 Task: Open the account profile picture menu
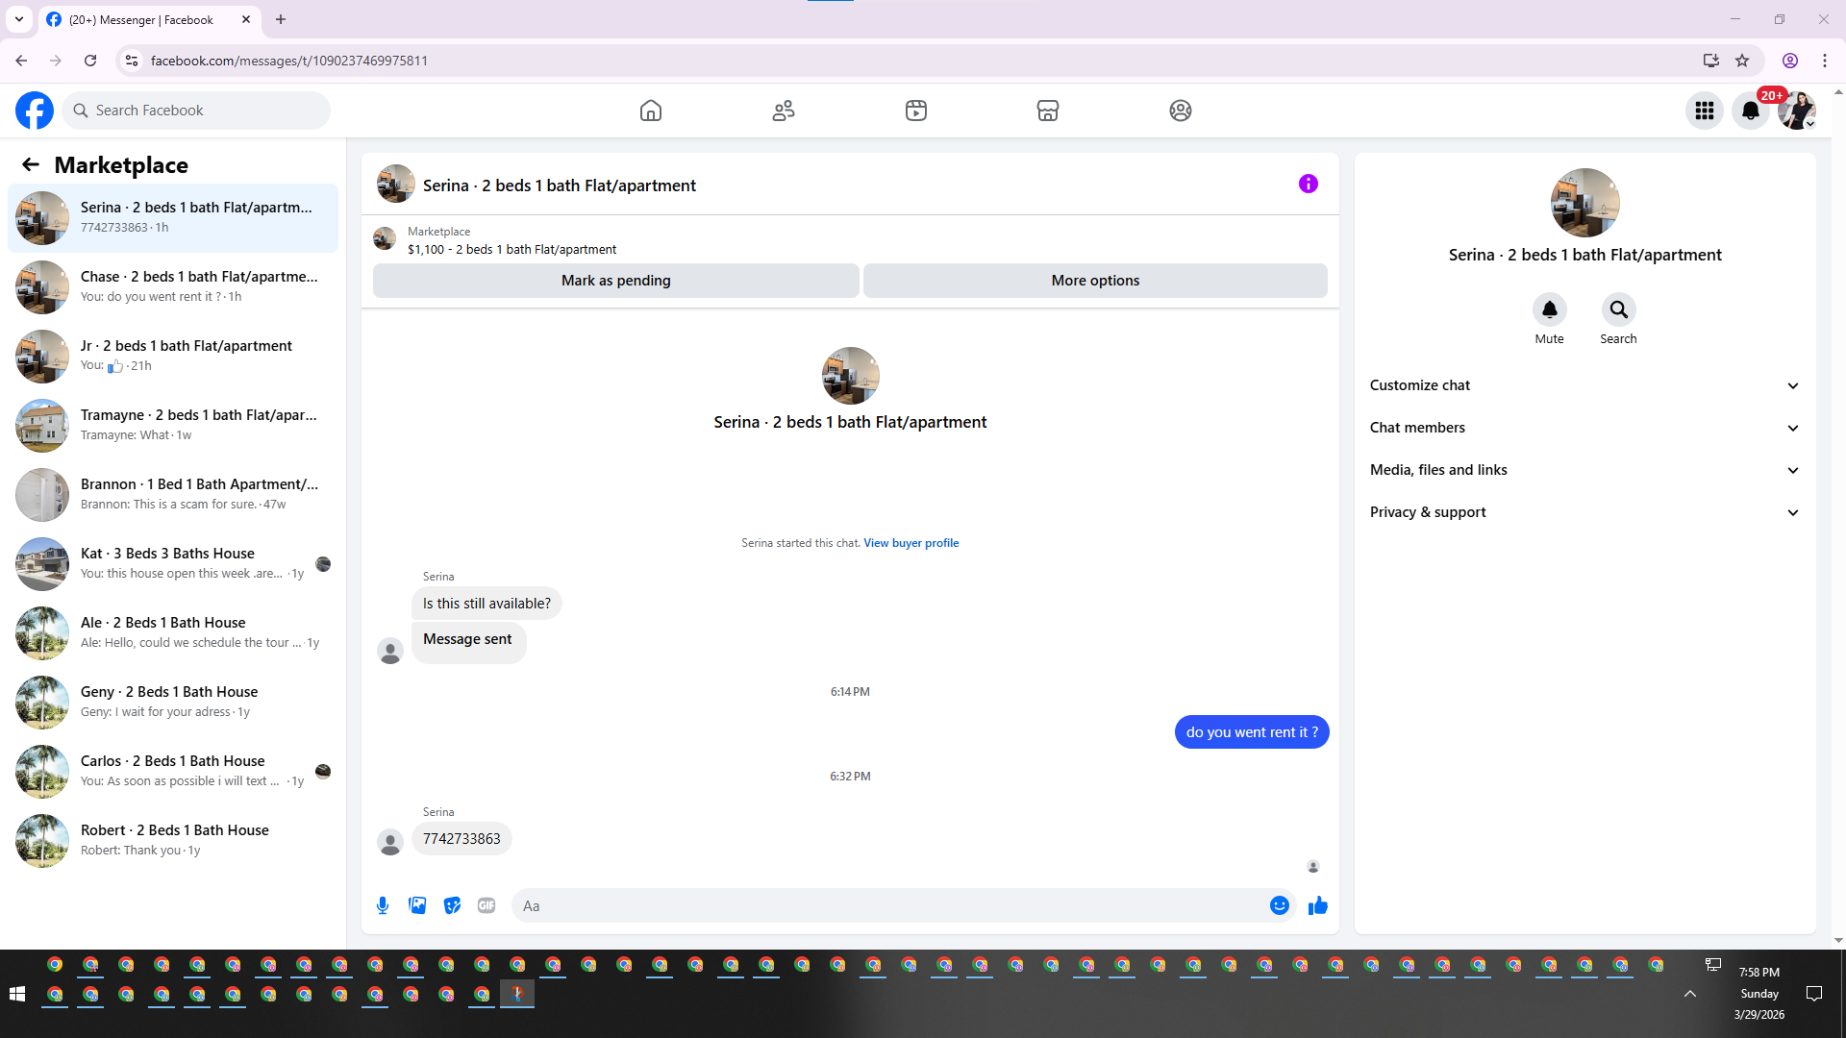[1797, 111]
